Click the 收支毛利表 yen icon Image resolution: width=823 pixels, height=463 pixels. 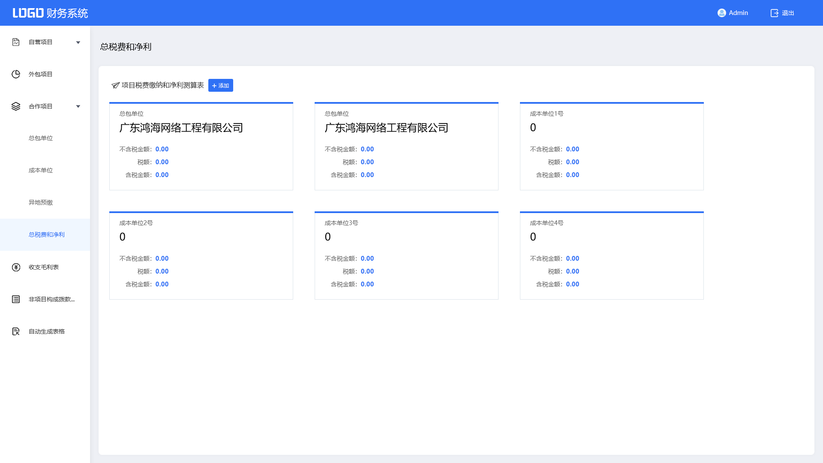tap(16, 267)
